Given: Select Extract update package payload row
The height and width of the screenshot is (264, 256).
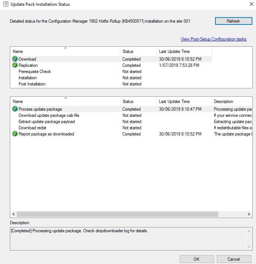Looking at the screenshot, I should tap(132, 121).
